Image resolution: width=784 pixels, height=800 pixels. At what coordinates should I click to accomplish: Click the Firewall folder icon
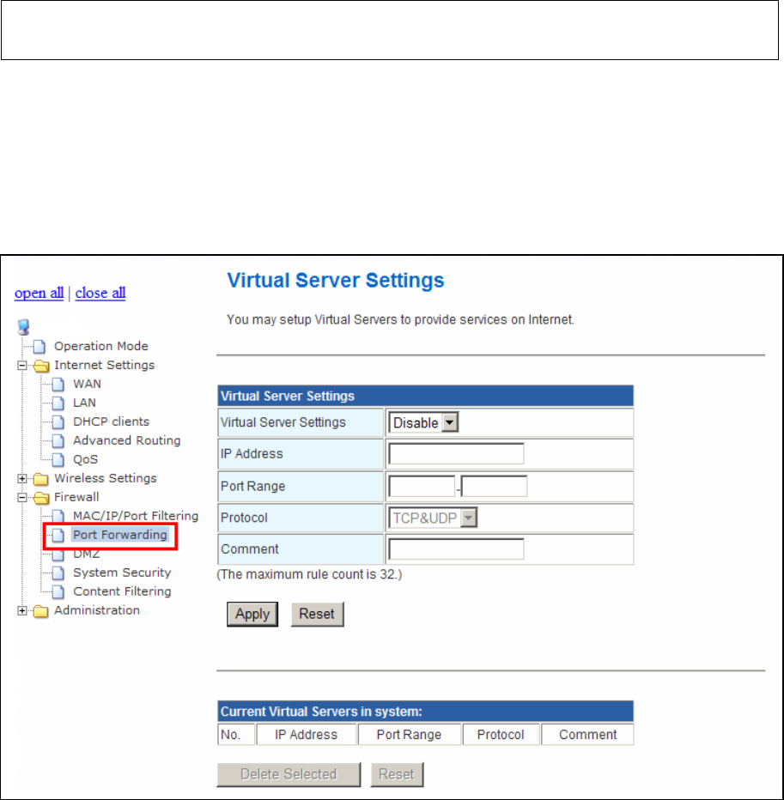click(41, 498)
